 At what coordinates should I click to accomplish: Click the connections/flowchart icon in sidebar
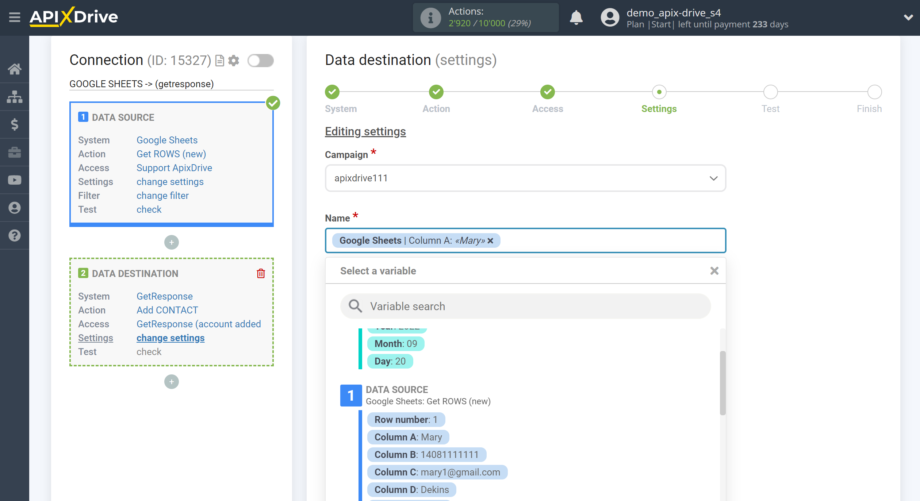[x=14, y=96]
